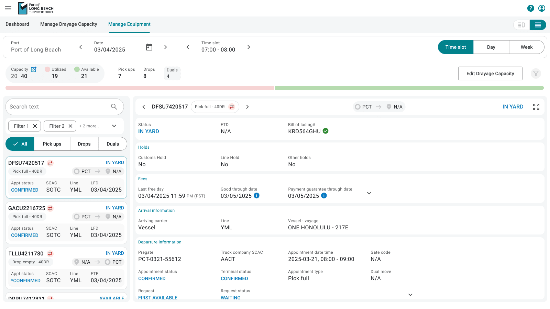Viewport: 550px width, 309px height.
Task: Click the bill of lading verified checkmark
Action: point(326,131)
